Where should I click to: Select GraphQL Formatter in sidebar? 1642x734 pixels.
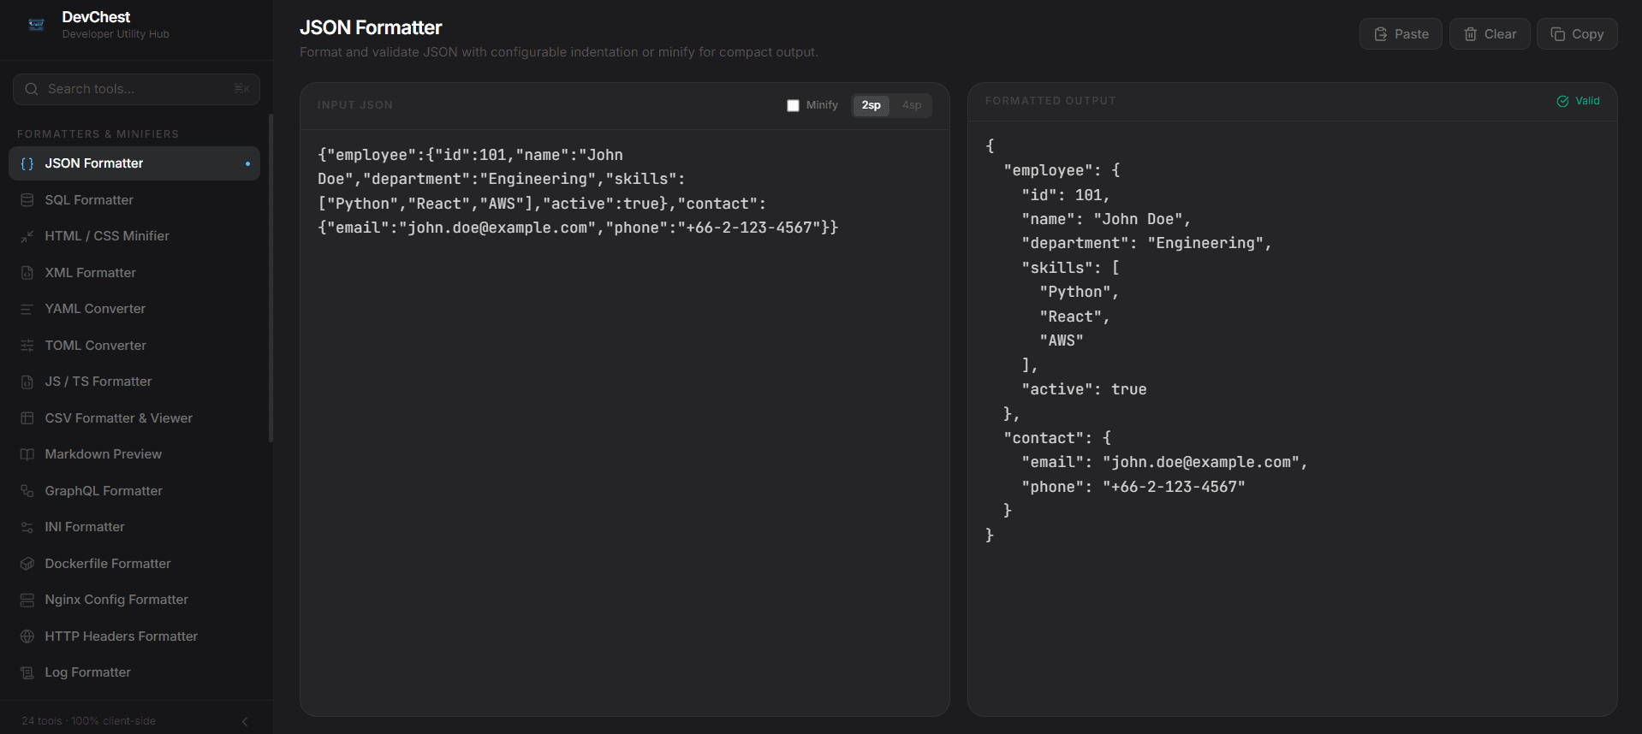tap(134, 491)
